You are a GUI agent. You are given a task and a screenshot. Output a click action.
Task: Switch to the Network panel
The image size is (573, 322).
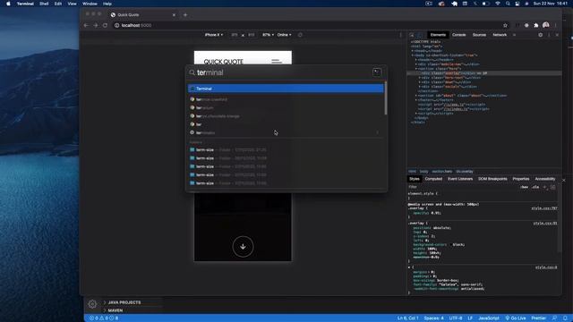500,35
